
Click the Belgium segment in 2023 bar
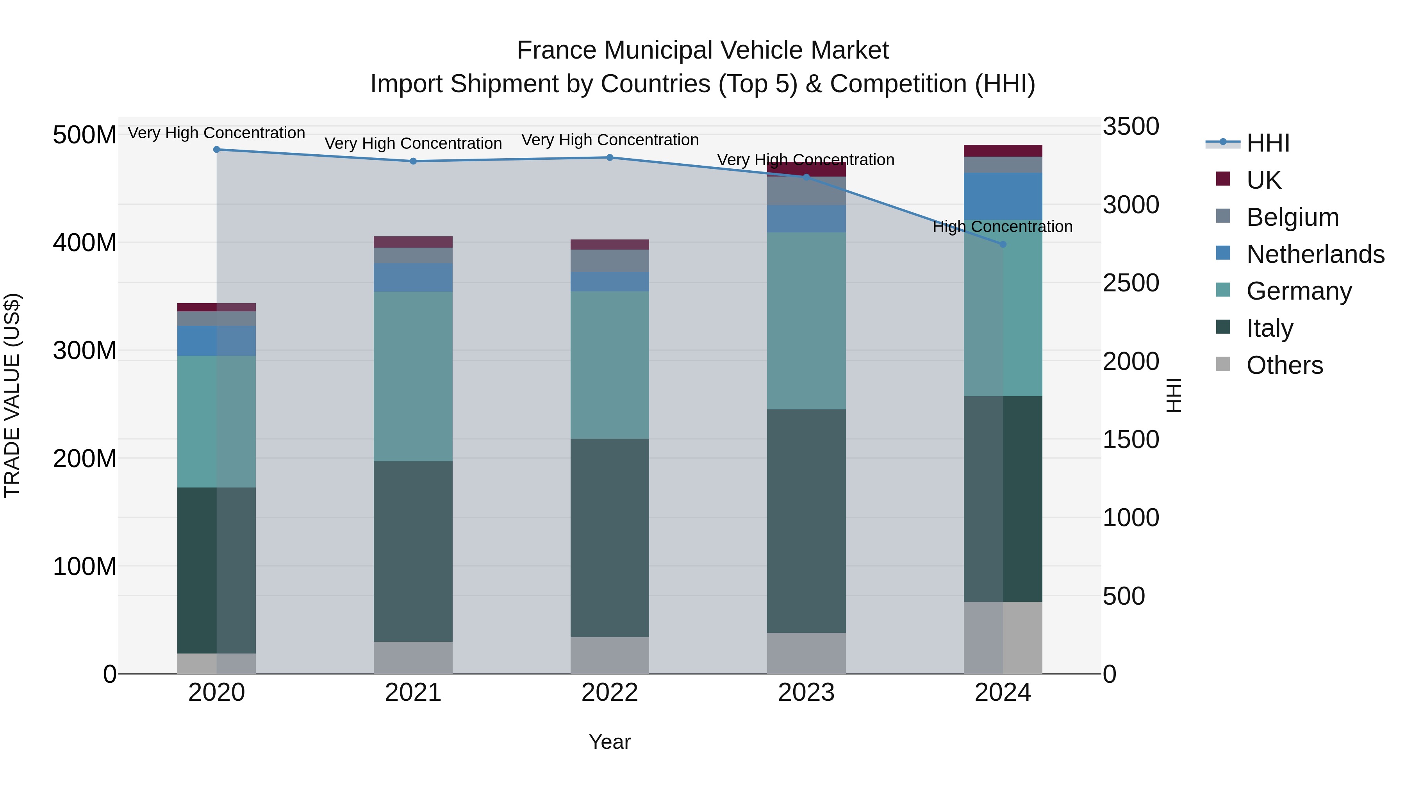[x=806, y=191]
